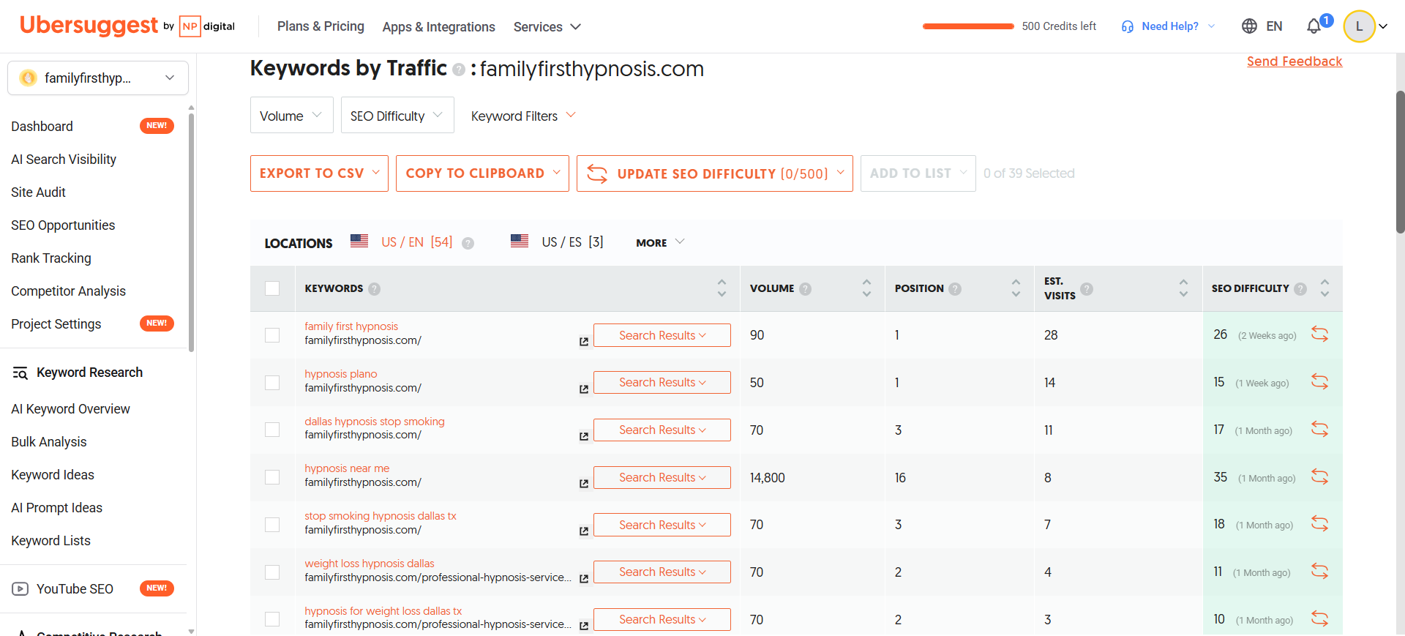This screenshot has width=1405, height=636.
Task: Refresh SEO difficulty for stop smoking hypnosis dallas tx
Action: (x=1319, y=524)
